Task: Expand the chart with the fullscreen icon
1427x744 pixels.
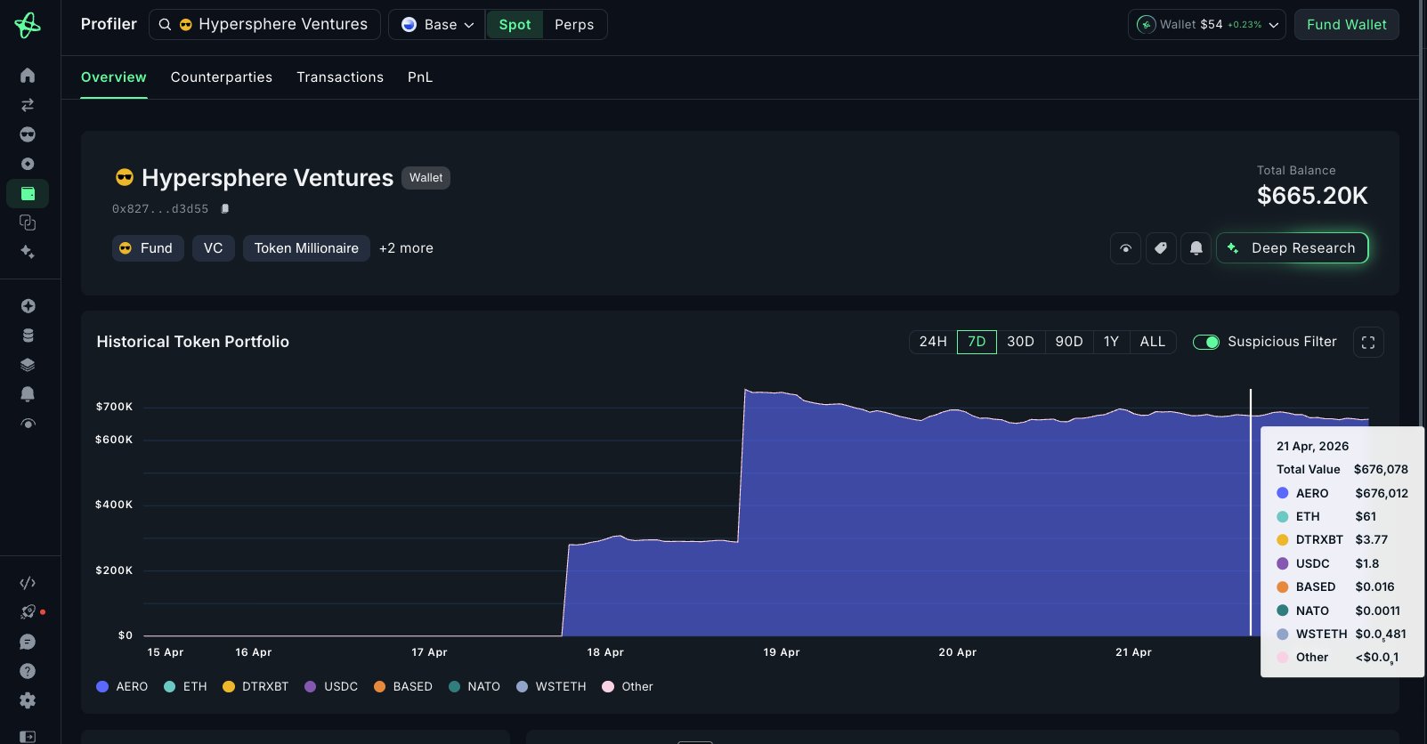Action: point(1367,343)
